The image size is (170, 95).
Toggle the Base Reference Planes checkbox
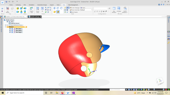point(7,25)
